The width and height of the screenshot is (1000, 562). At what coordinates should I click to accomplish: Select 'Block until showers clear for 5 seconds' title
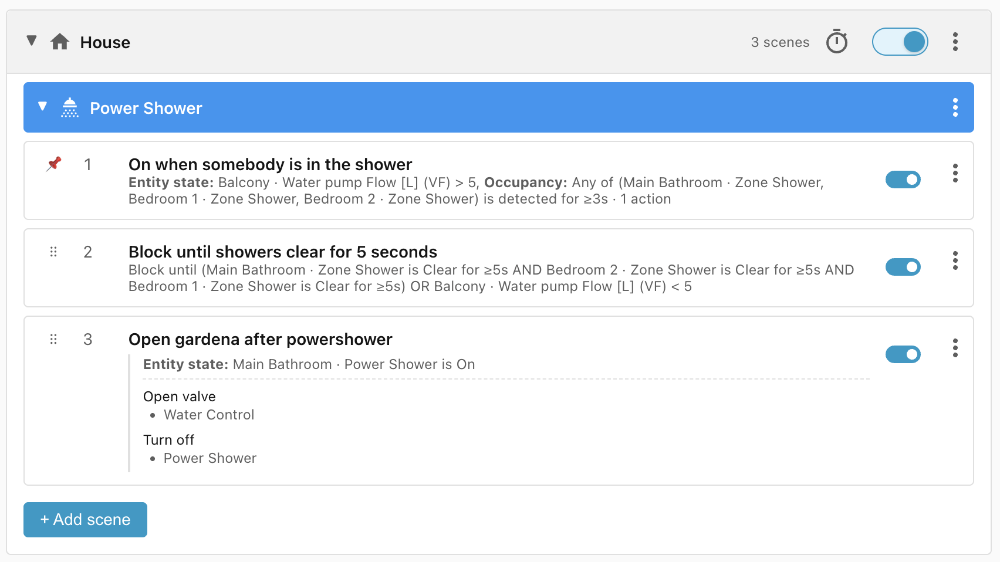tap(283, 252)
